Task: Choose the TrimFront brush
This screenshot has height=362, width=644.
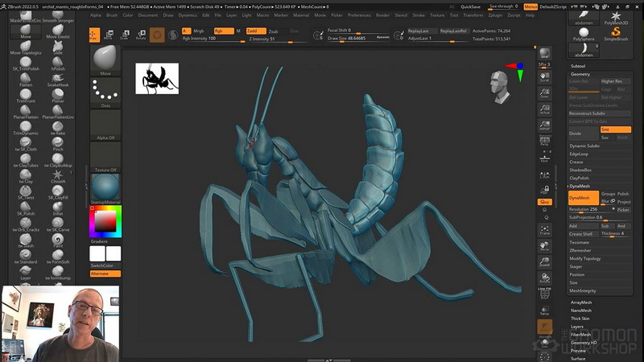Action: [26, 96]
